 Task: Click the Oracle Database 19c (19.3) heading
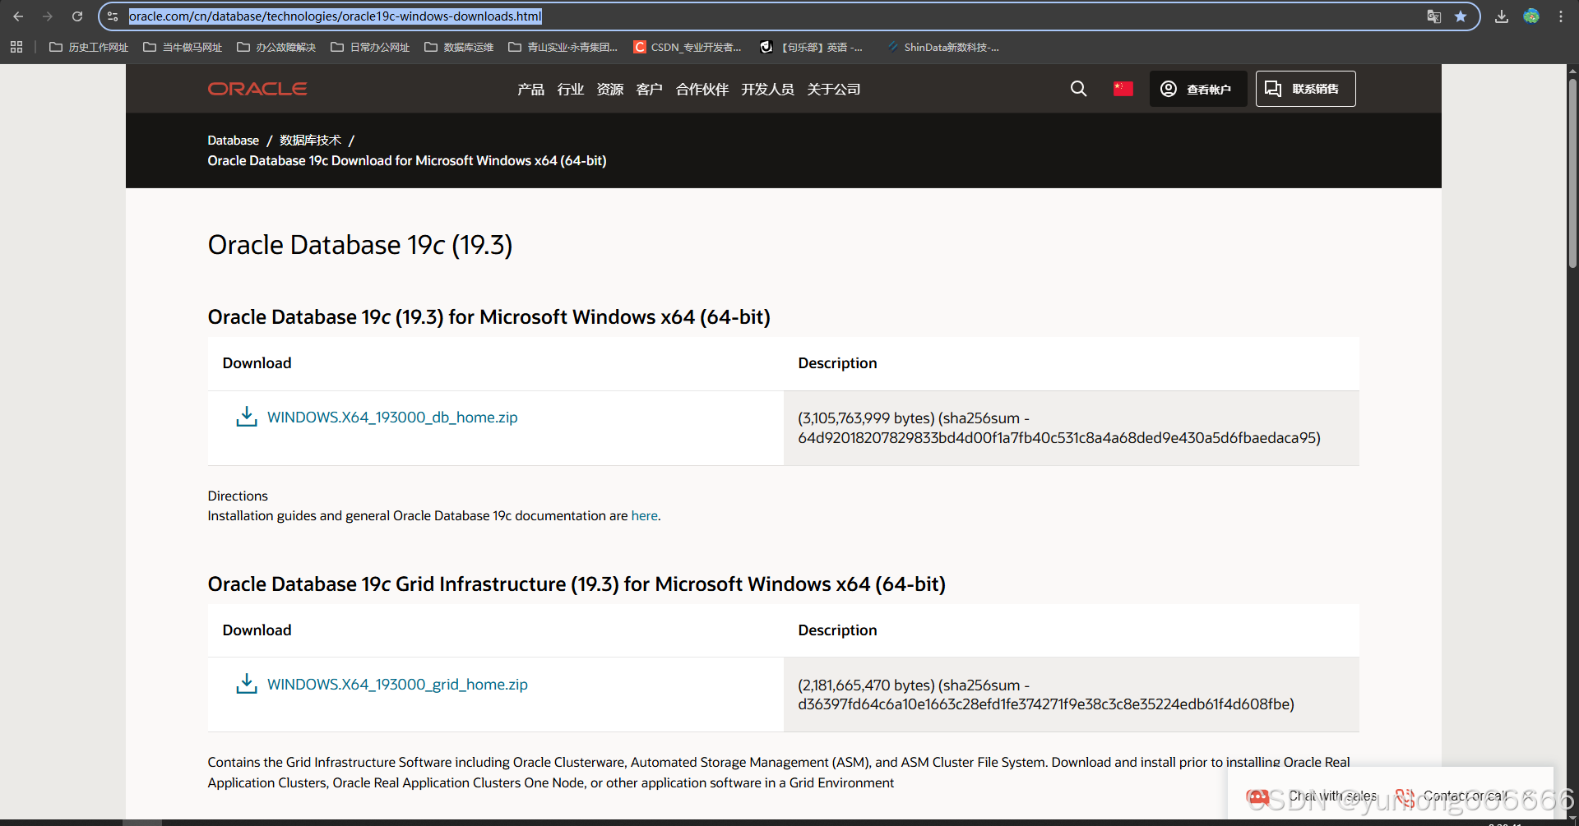(x=360, y=245)
